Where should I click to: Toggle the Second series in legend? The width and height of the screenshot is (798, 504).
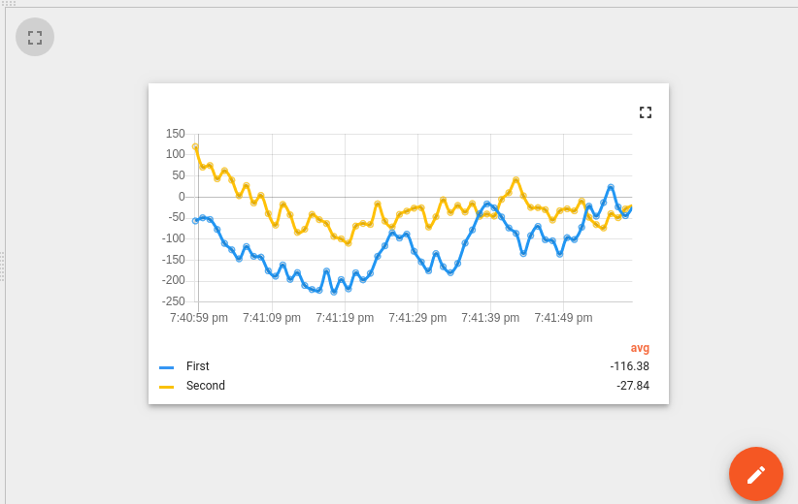[206, 386]
